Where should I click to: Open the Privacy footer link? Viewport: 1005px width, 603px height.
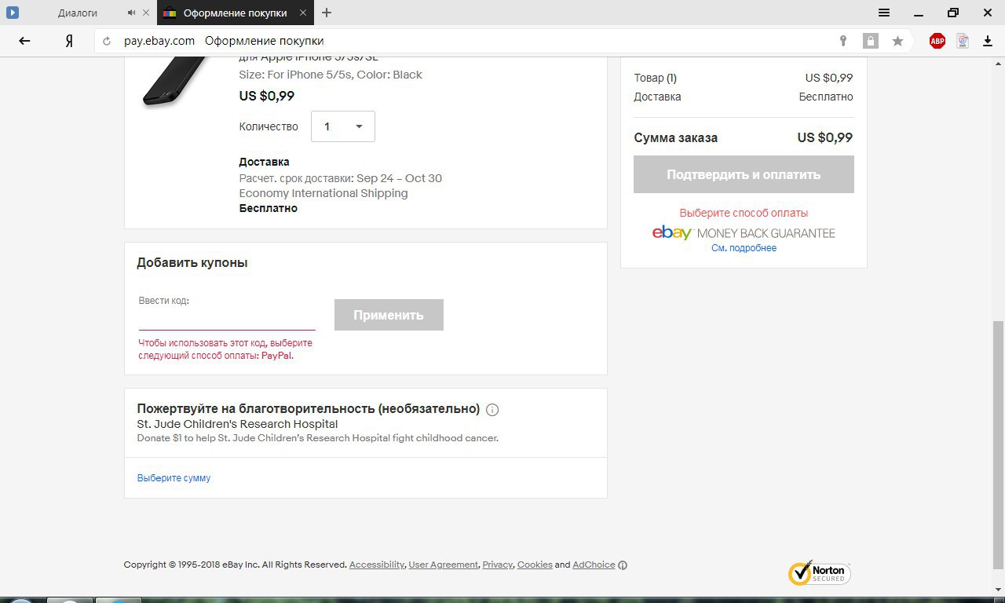pos(497,565)
